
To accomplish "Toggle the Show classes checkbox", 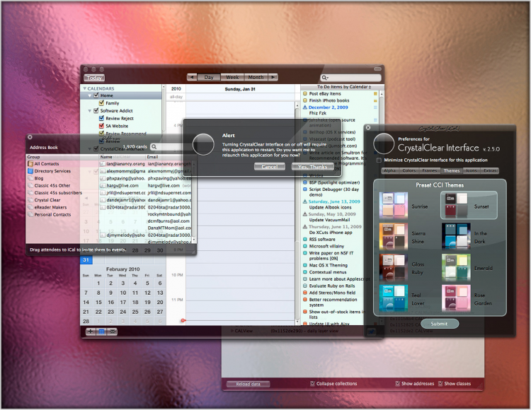I will (x=440, y=384).
